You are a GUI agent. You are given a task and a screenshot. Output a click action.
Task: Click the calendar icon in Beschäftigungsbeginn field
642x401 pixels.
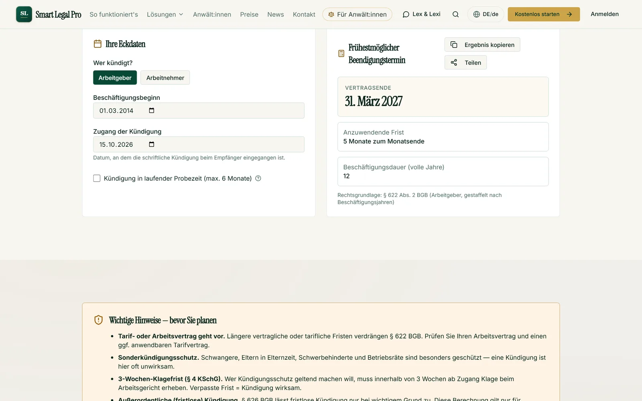151,111
